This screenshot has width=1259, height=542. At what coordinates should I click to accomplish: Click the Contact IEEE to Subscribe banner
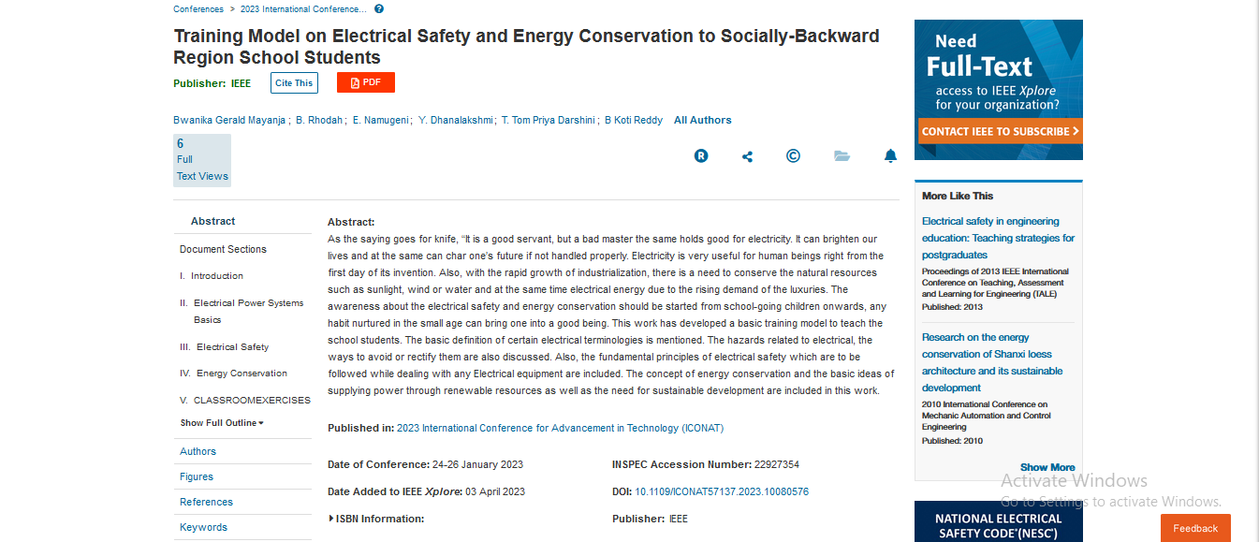pyautogui.click(x=999, y=131)
